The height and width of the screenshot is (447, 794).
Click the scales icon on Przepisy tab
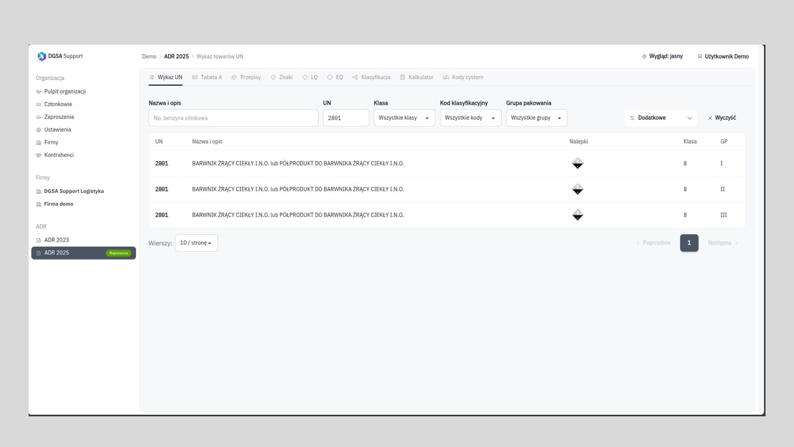click(x=234, y=77)
